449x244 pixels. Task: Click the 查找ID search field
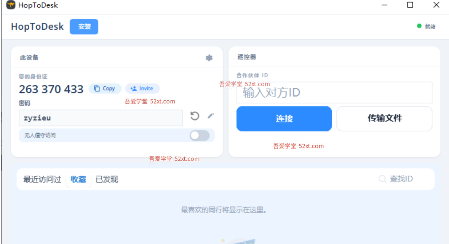(x=401, y=179)
